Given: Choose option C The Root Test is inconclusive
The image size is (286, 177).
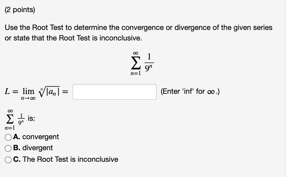Looking at the screenshot, I should pos(8,159).
